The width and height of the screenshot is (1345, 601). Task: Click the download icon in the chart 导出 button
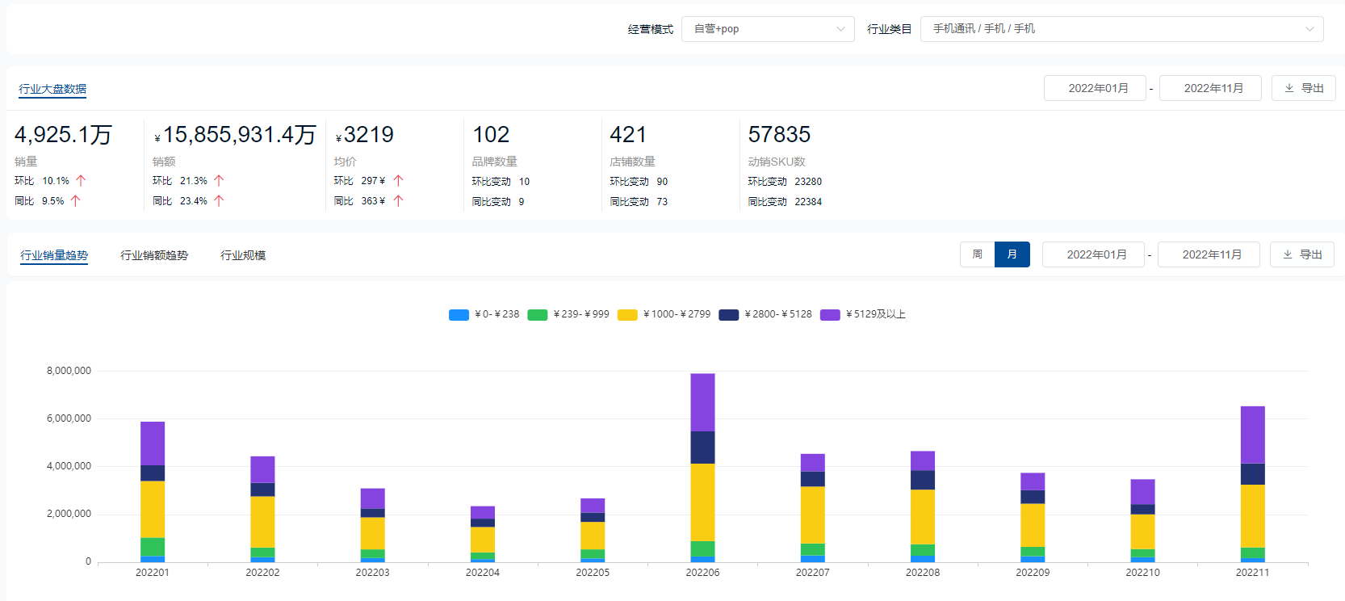click(x=1288, y=254)
